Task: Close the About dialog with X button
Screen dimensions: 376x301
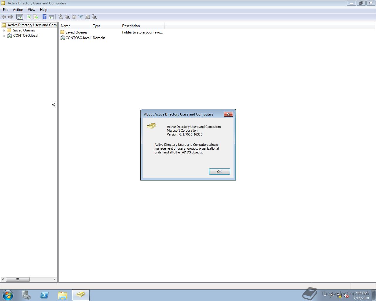Action: pos(228,114)
